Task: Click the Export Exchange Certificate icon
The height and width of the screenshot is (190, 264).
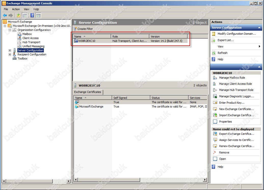Action: point(215,134)
